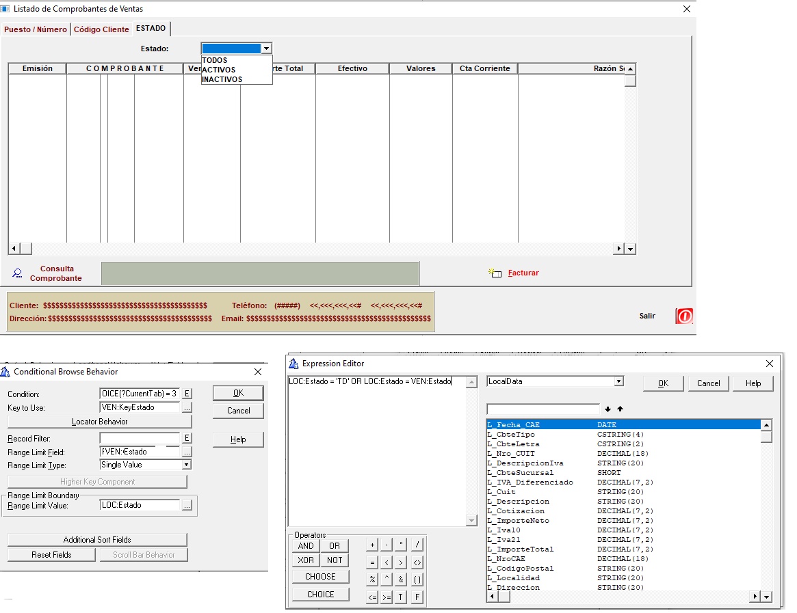Insert the less-than operator

tap(387, 562)
